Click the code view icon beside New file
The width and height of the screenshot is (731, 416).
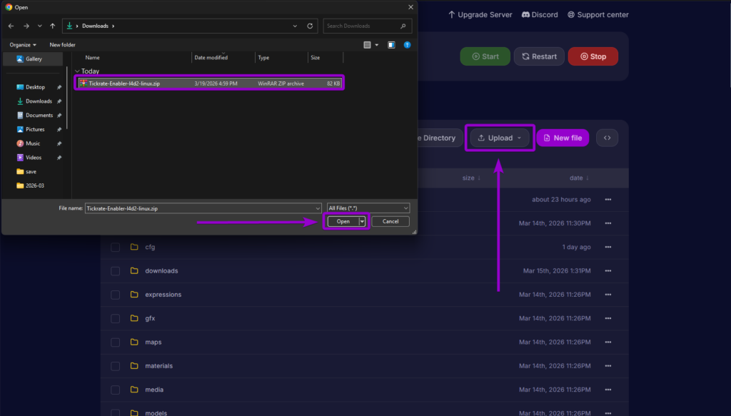(x=606, y=137)
